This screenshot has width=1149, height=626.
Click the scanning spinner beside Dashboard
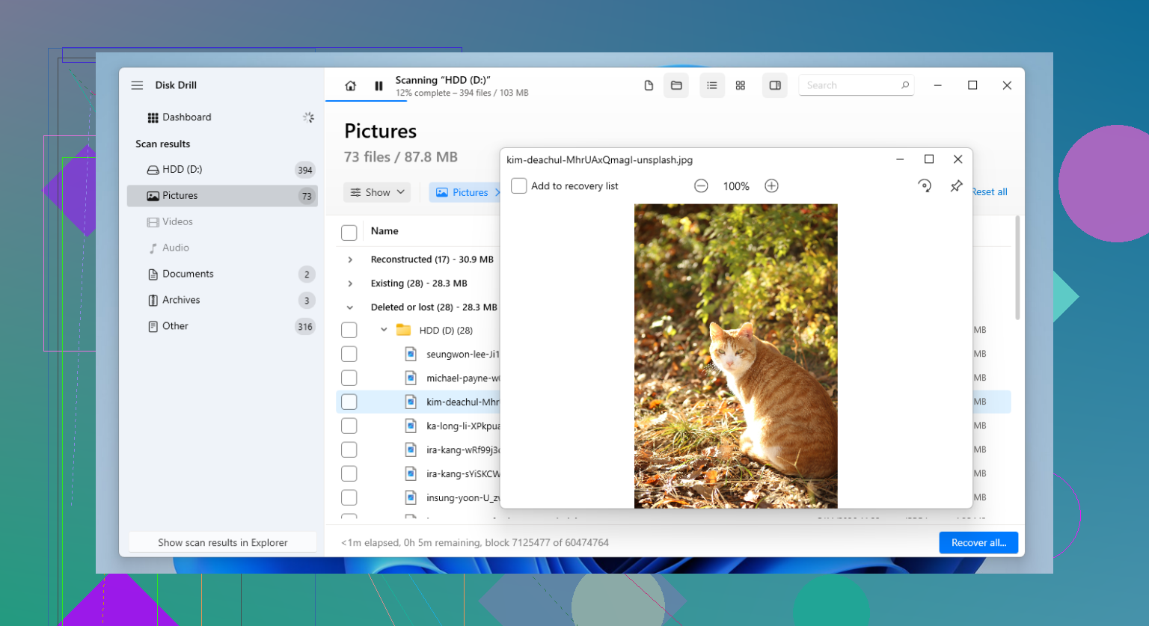[308, 117]
